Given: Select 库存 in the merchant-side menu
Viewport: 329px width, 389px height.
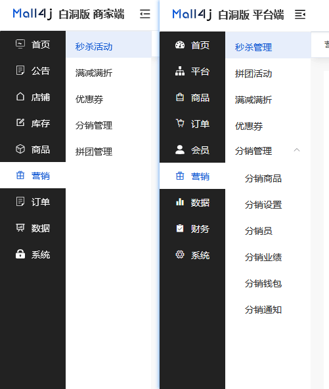Looking at the screenshot, I should 33,123.
